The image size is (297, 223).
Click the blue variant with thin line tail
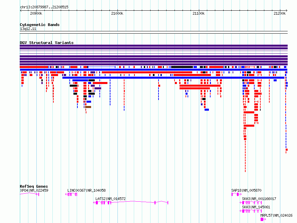pos(101,67)
